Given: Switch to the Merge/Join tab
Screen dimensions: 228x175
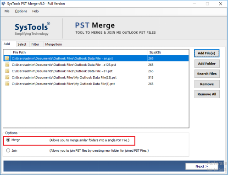Looking at the screenshot, I should 54,44.
